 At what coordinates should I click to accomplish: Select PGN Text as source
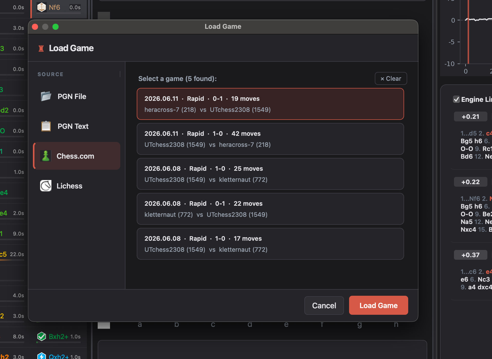[x=77, y=126]
